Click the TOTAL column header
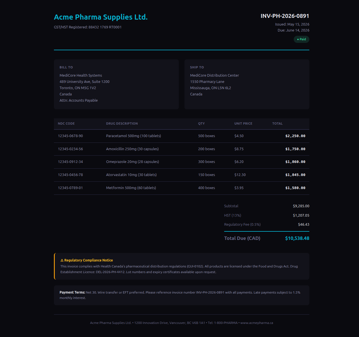 tap(278, 124)
